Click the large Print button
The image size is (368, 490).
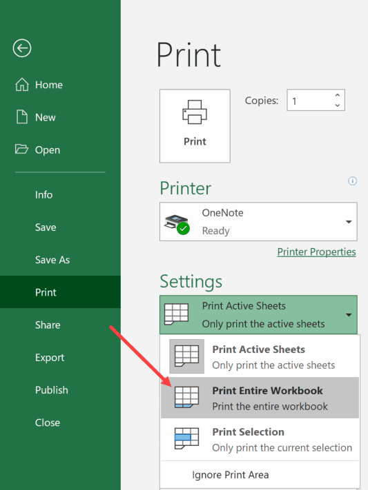tap(195, 126)
